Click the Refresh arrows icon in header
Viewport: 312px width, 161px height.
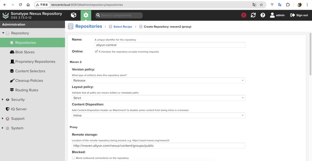coord(253,15)
